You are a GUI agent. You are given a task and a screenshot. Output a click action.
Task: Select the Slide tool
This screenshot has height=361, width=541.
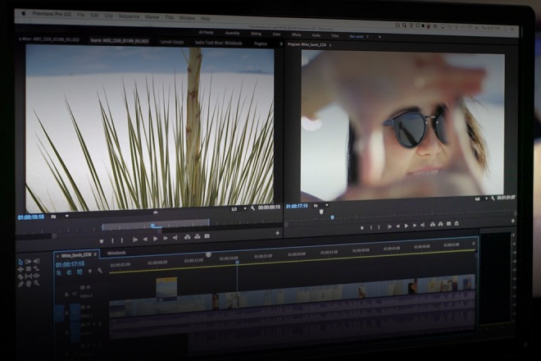[x=36, y=276]
